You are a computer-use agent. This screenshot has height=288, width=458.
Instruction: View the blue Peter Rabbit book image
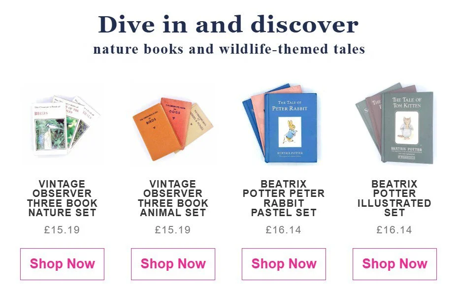pos(291,128)
